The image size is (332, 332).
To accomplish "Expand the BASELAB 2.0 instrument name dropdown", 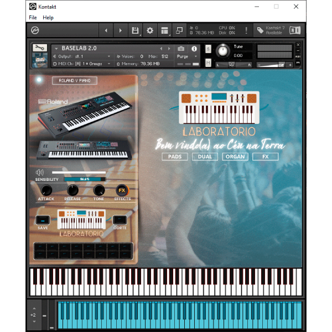I will (x=56, y=49).
